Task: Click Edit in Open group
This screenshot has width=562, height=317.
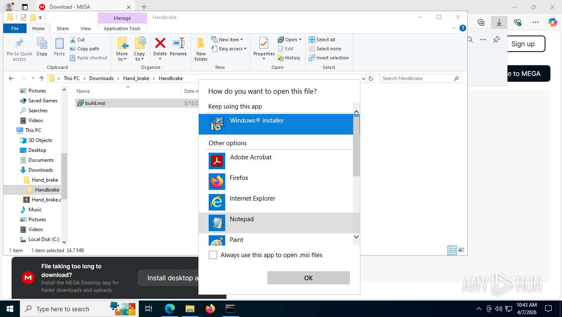Action: tap(285, 49)
